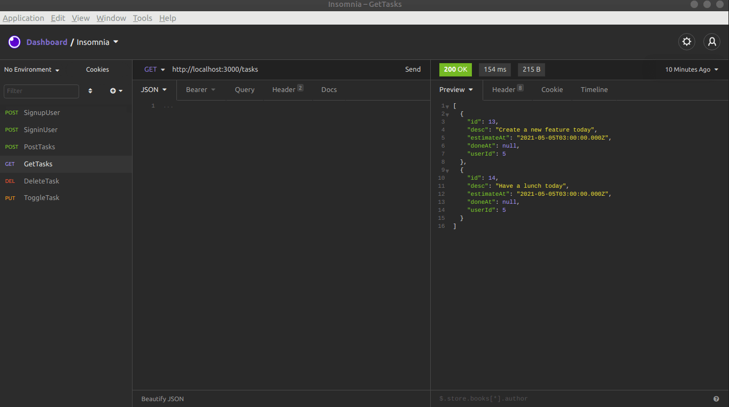Go to the Dashboard link
729x407 pixels.
click(x=47, y=42)
